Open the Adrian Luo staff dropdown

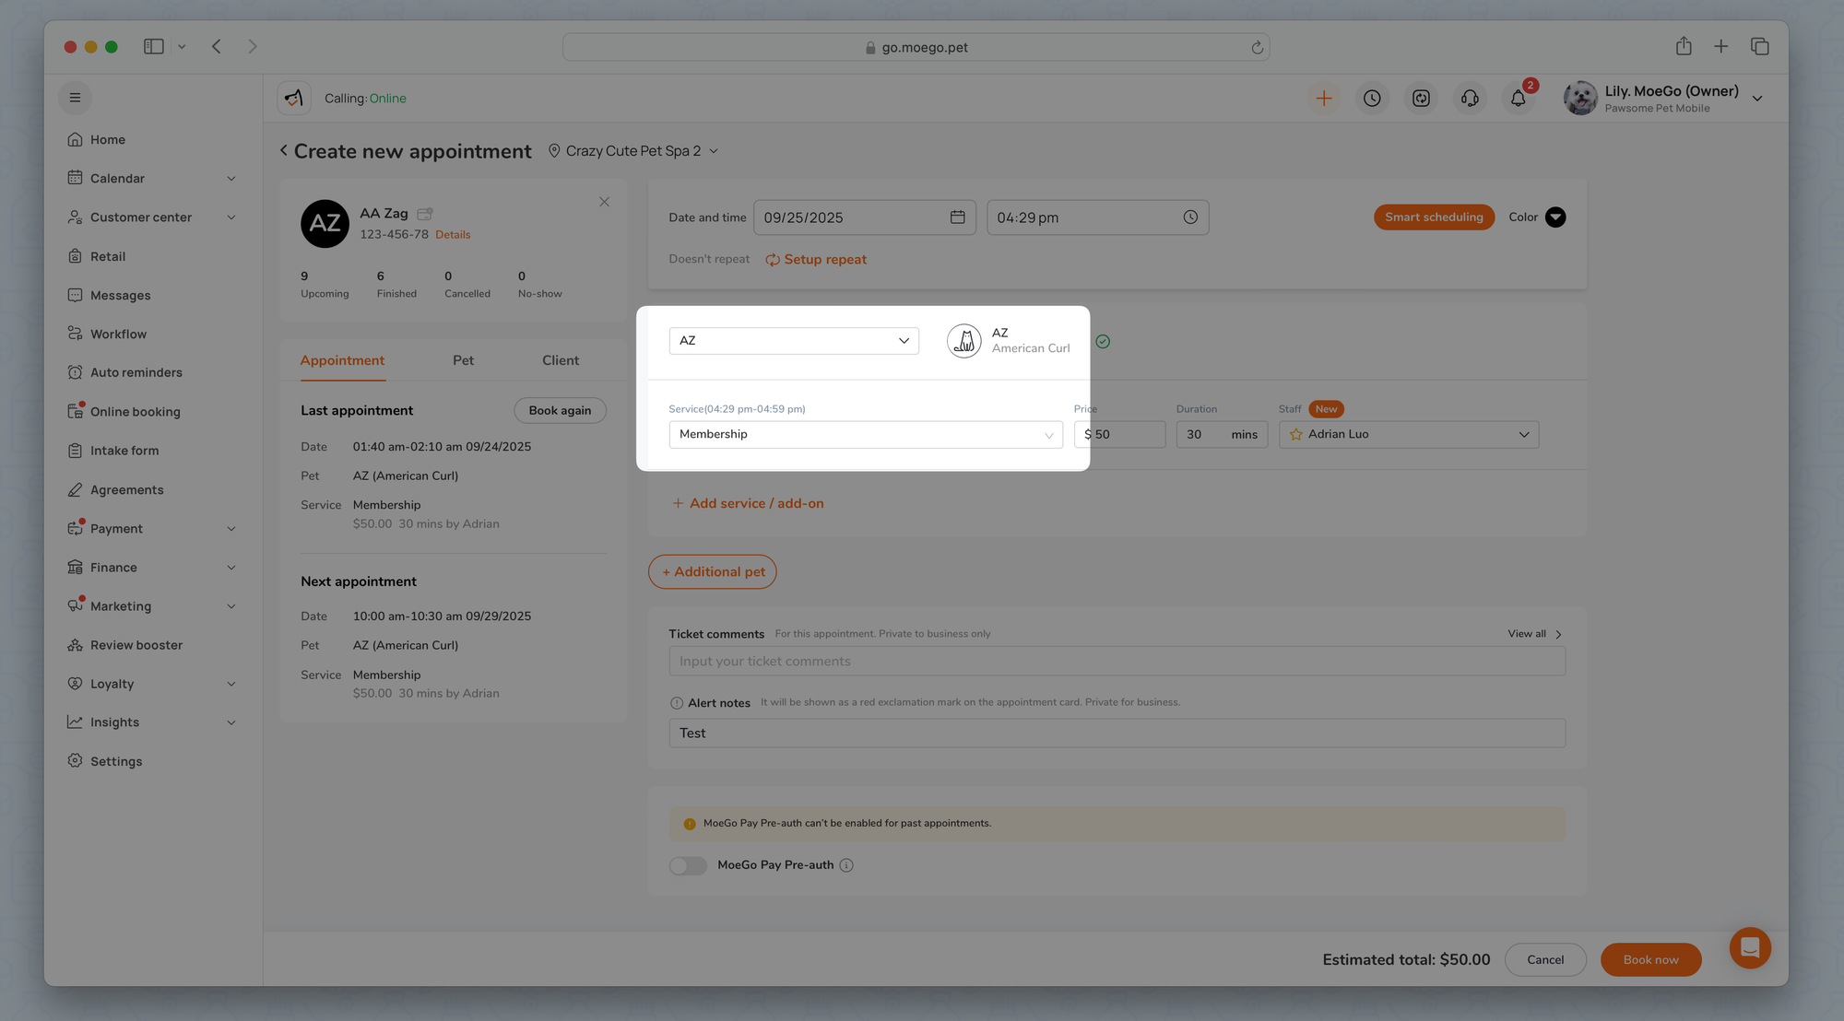tap(1408, 434)
